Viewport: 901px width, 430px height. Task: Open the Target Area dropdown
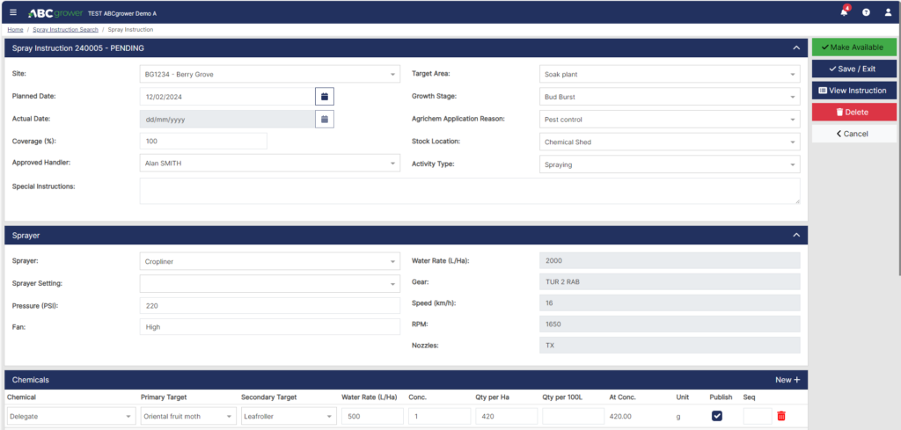(670, 74)
